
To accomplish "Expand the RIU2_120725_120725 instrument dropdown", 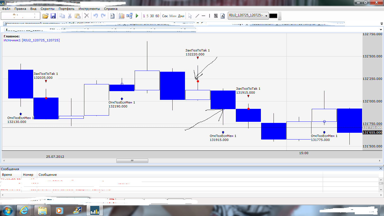I will point(266,16).
